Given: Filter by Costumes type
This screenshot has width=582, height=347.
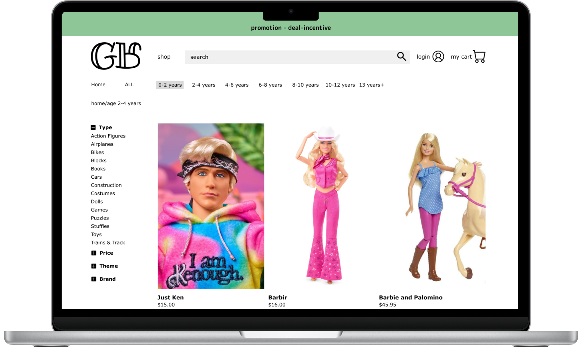Looking at the screenshot, I should (x=103, y=194).
